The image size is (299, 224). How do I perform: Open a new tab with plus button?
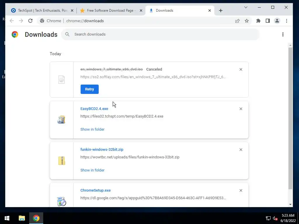[x=221, y=11]
